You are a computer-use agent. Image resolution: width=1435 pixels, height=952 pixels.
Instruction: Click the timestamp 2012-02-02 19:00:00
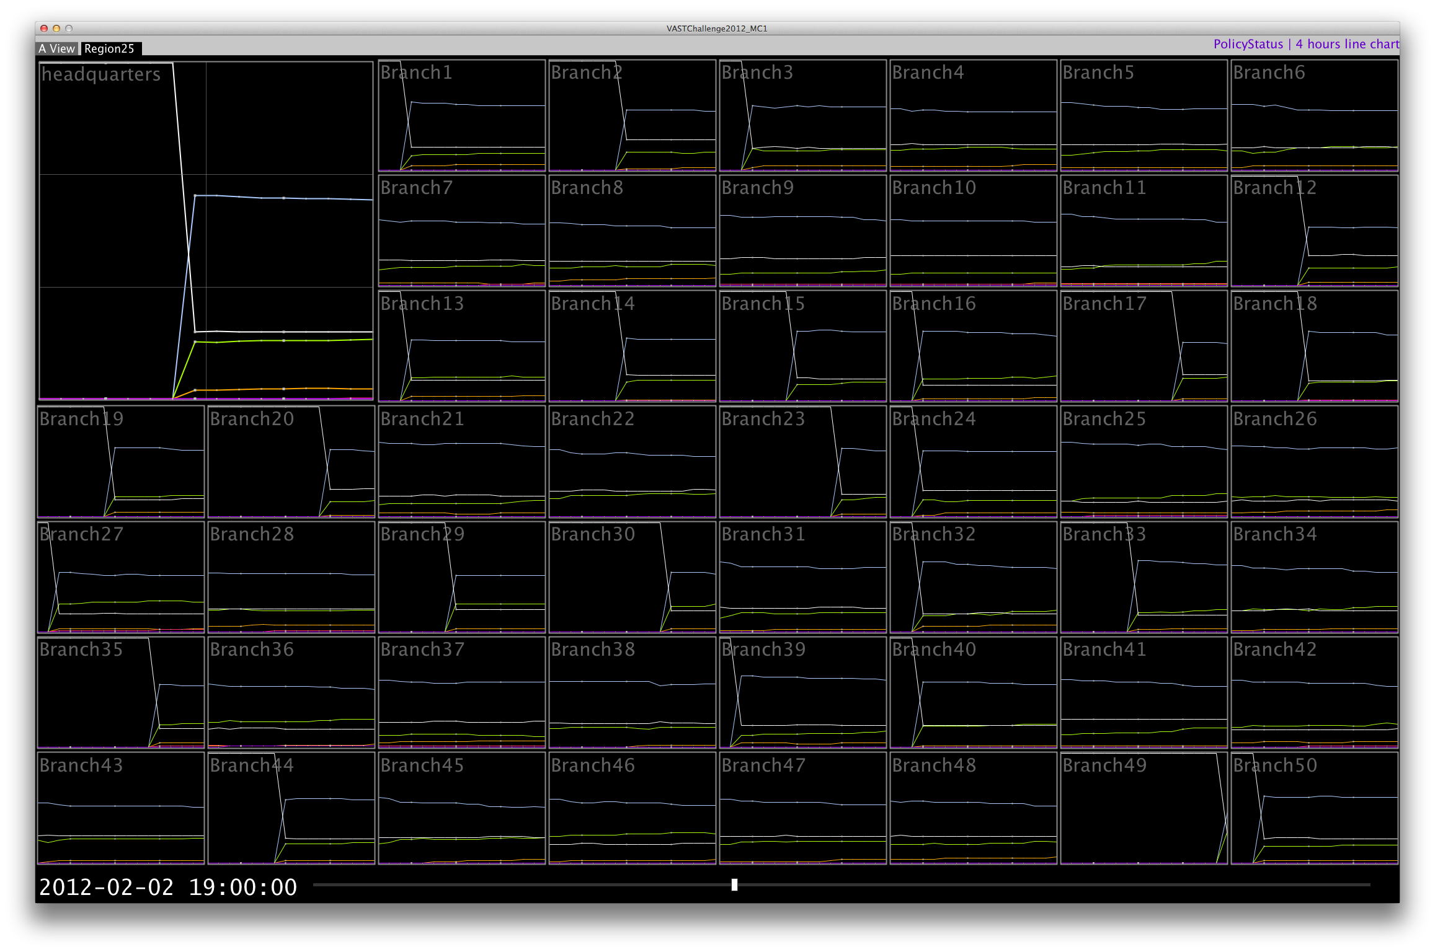[x=168, y=887]
